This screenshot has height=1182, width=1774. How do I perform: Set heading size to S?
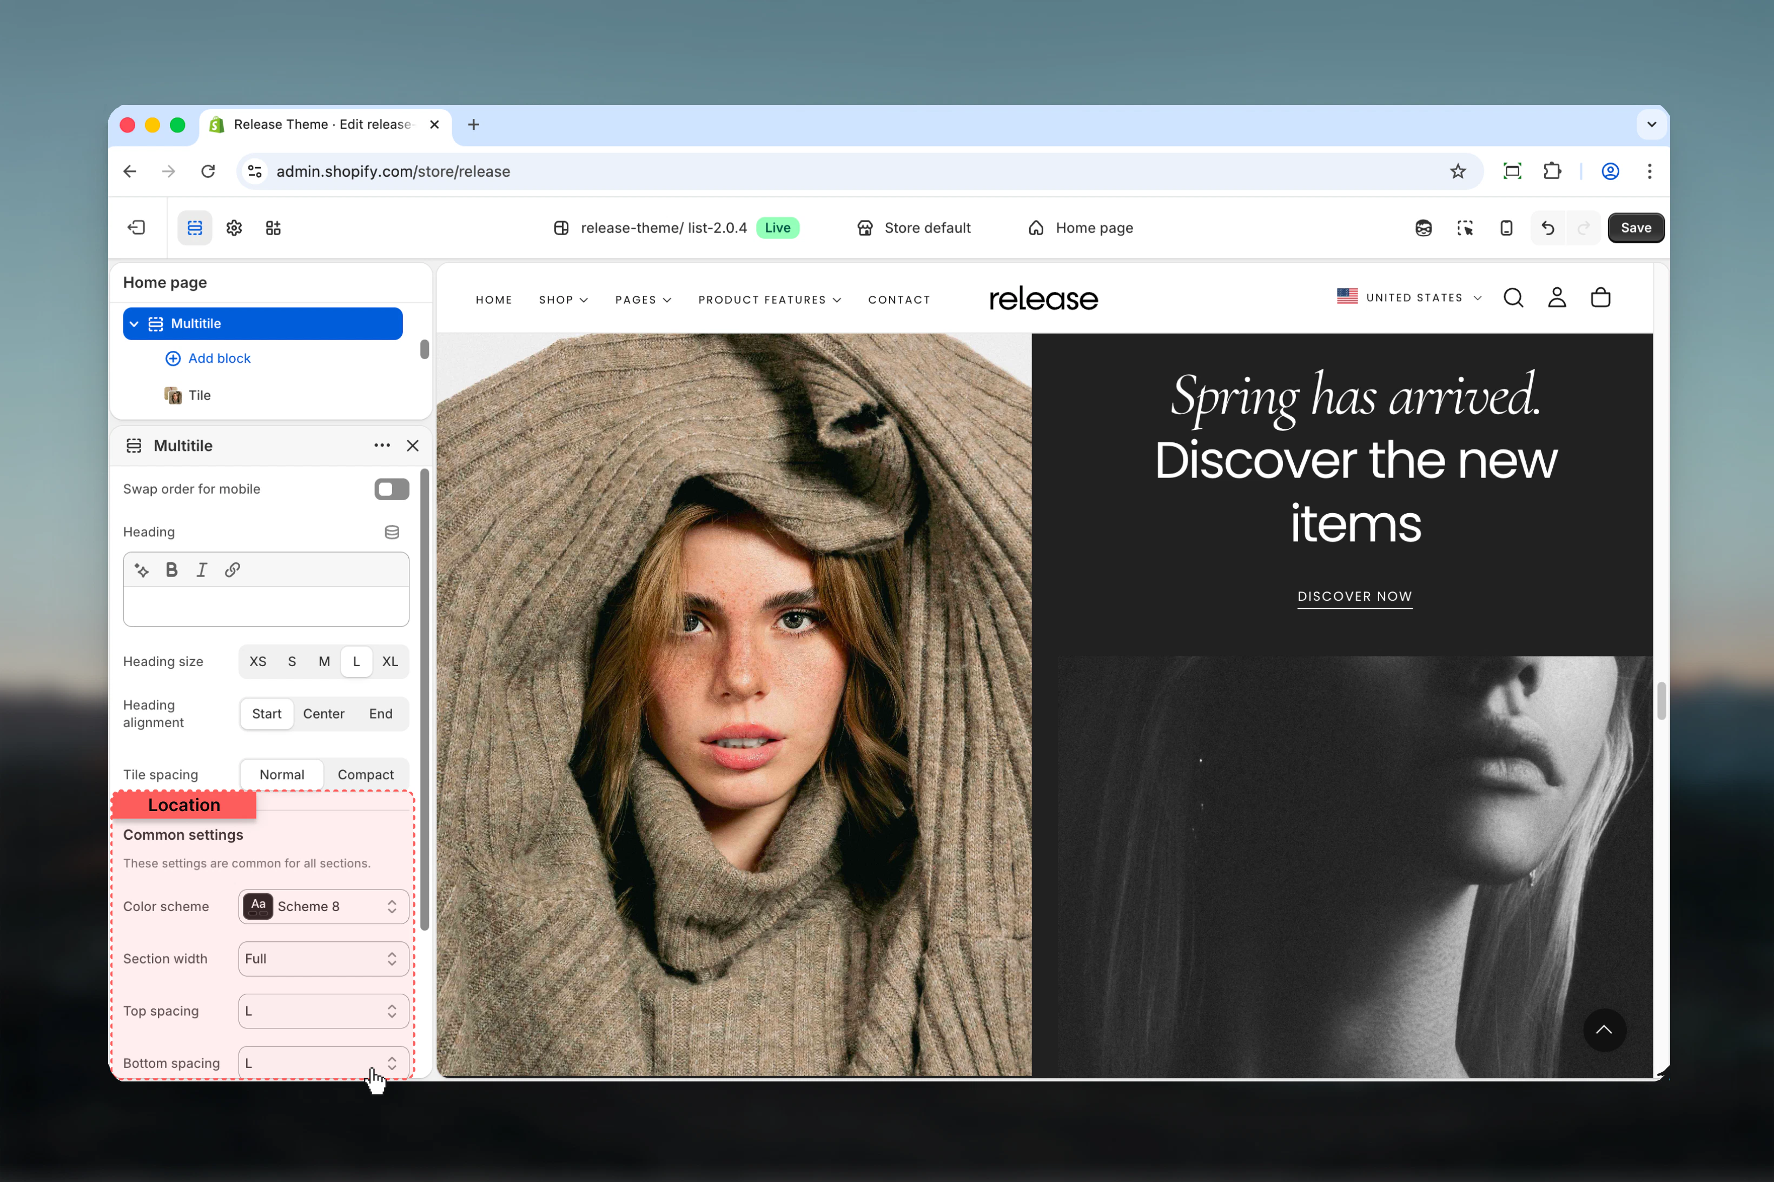(x=292, y=661)
